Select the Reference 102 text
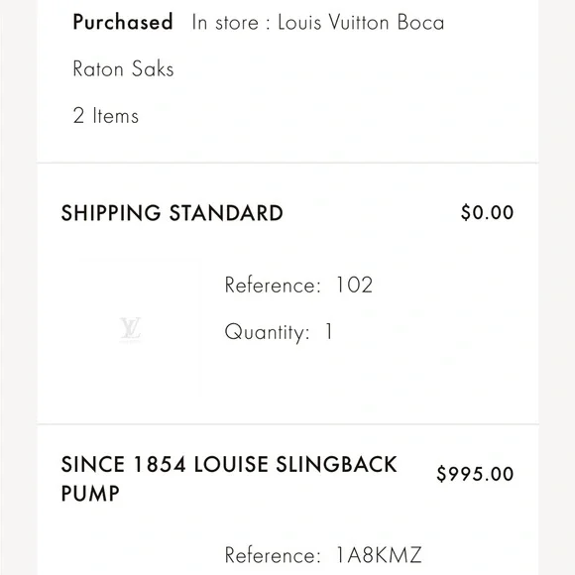Image resolution: width=575 pixels, height=575 pixels. point(298,285)
